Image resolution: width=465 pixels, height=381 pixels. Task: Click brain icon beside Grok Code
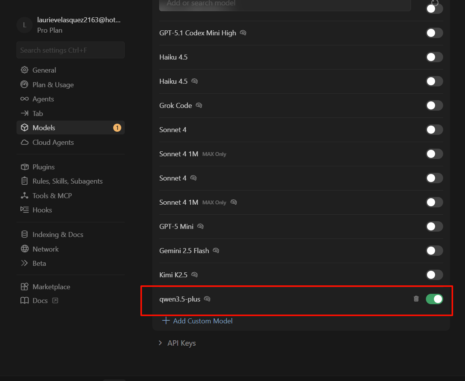(x=199, y=105)
